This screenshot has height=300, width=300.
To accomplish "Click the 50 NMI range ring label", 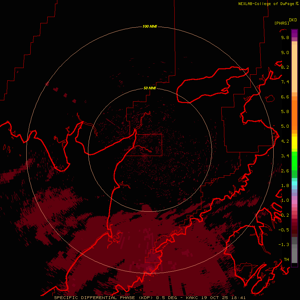I will coord(150,88).
